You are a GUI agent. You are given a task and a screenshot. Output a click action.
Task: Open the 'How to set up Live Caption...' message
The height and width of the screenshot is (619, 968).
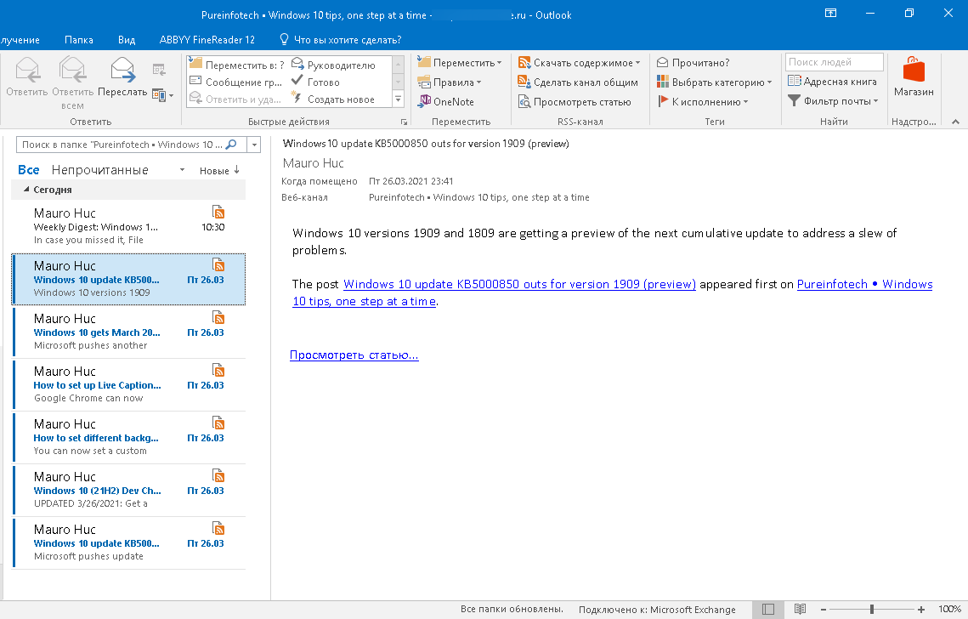tap(128, 384)
